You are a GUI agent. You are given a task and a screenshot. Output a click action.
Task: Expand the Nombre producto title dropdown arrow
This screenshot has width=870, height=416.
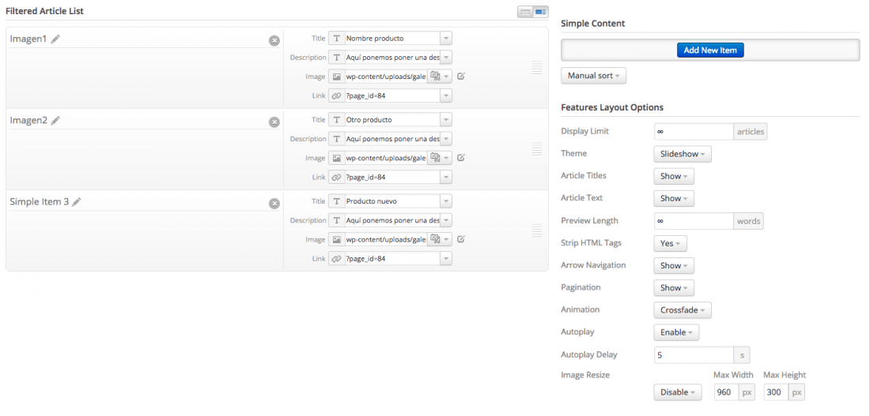tap(446, 38)
